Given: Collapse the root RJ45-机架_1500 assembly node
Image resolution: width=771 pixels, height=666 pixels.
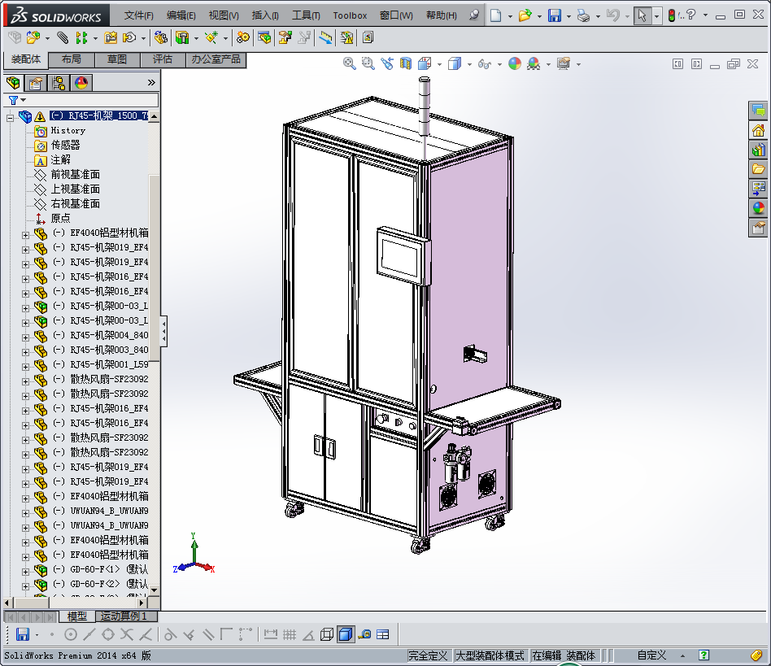Looking at the screenshot, I should (9, 118).
